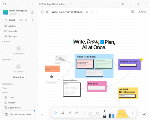Select the document tab 'Write, Draw, Plan all at Once'
This screenshot has height=120, width=150.
click(x=52, y=4)
